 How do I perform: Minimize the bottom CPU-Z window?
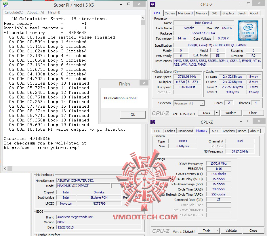(x=241, y=121)
